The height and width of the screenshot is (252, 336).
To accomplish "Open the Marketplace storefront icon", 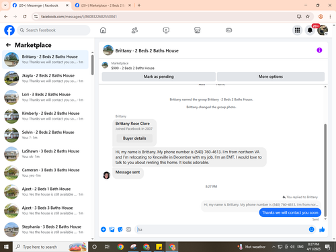I will (198, 30).
